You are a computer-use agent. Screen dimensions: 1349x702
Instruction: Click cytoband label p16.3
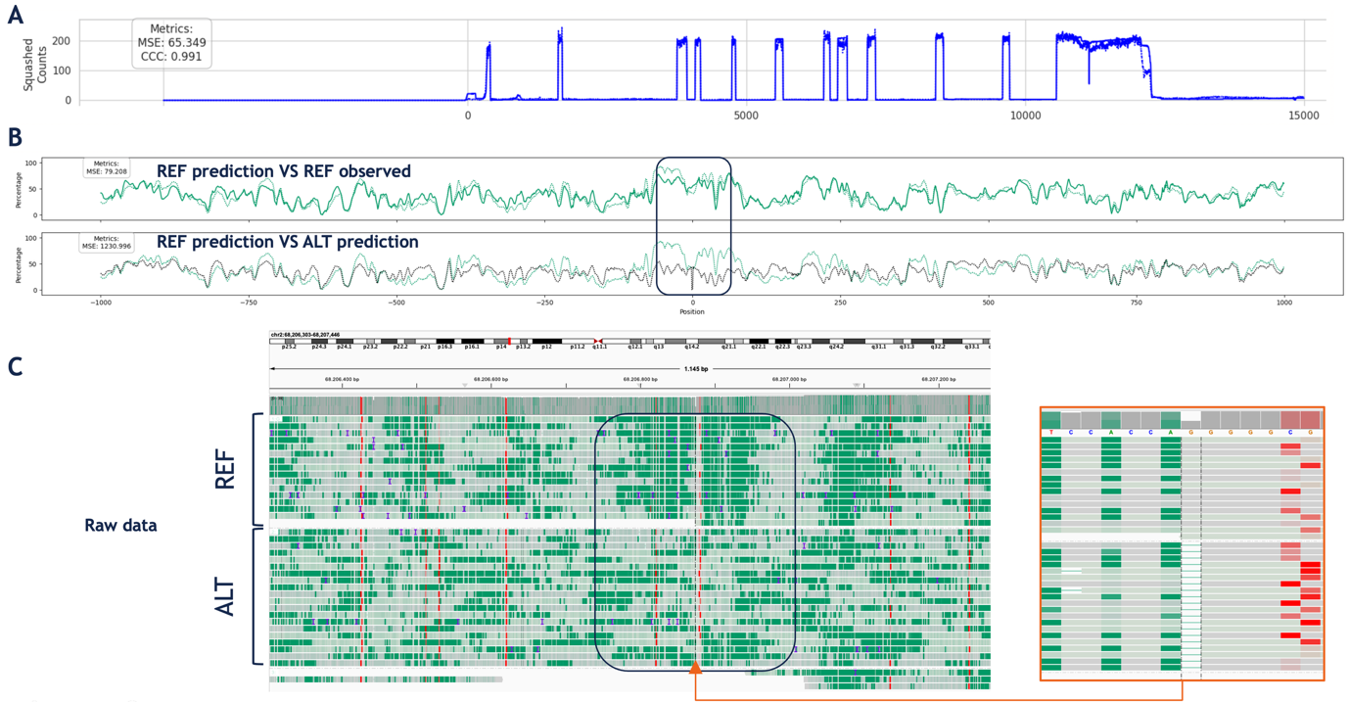(x=444, y=347)
